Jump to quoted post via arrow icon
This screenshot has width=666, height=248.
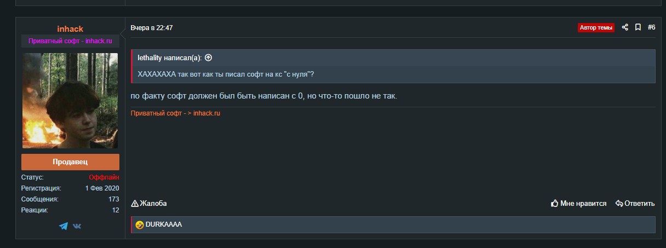pyautogui.click(x=208, y=57)
